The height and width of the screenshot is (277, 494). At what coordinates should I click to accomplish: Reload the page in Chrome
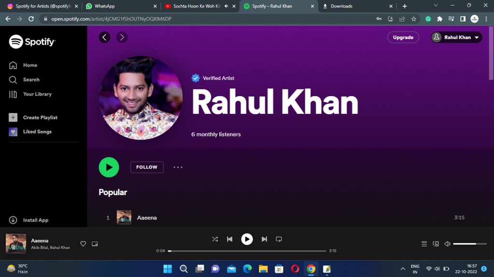tap(31, 19)
